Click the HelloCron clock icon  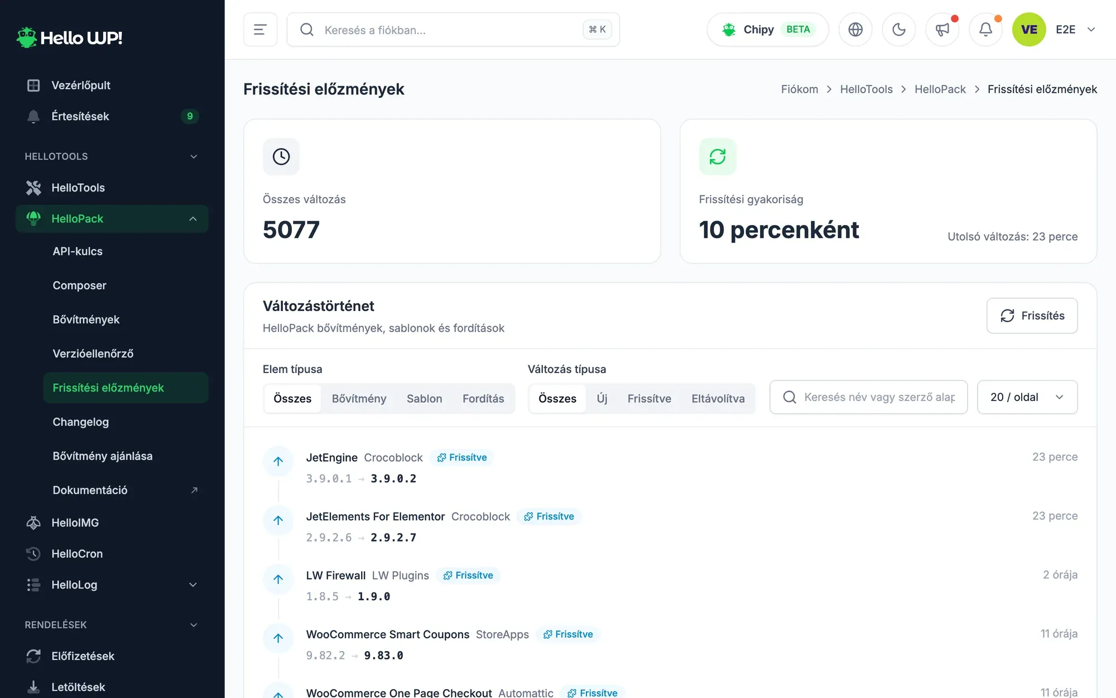[33, 554]
